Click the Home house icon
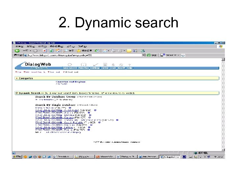The image size is (237, 178). tap(58, 51)
